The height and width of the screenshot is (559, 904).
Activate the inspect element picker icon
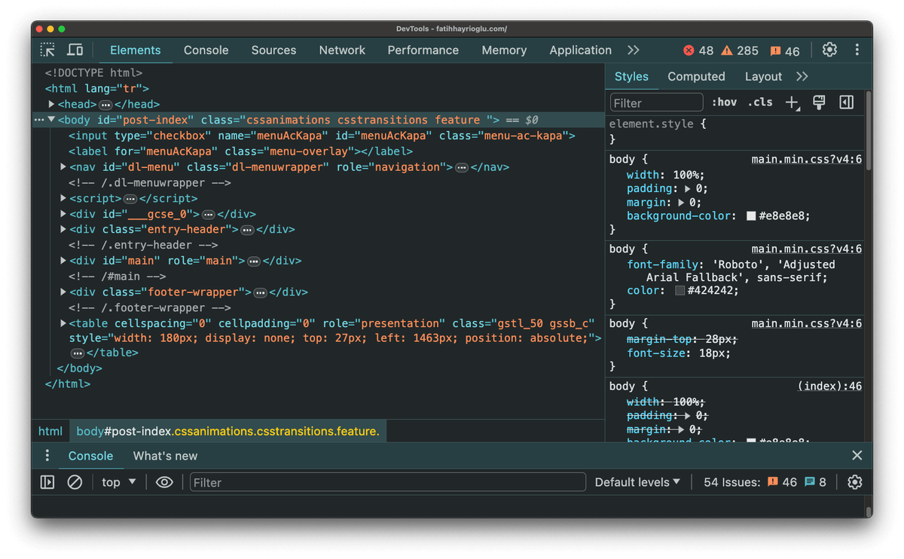pyautogui.click(x=47, y=50)
